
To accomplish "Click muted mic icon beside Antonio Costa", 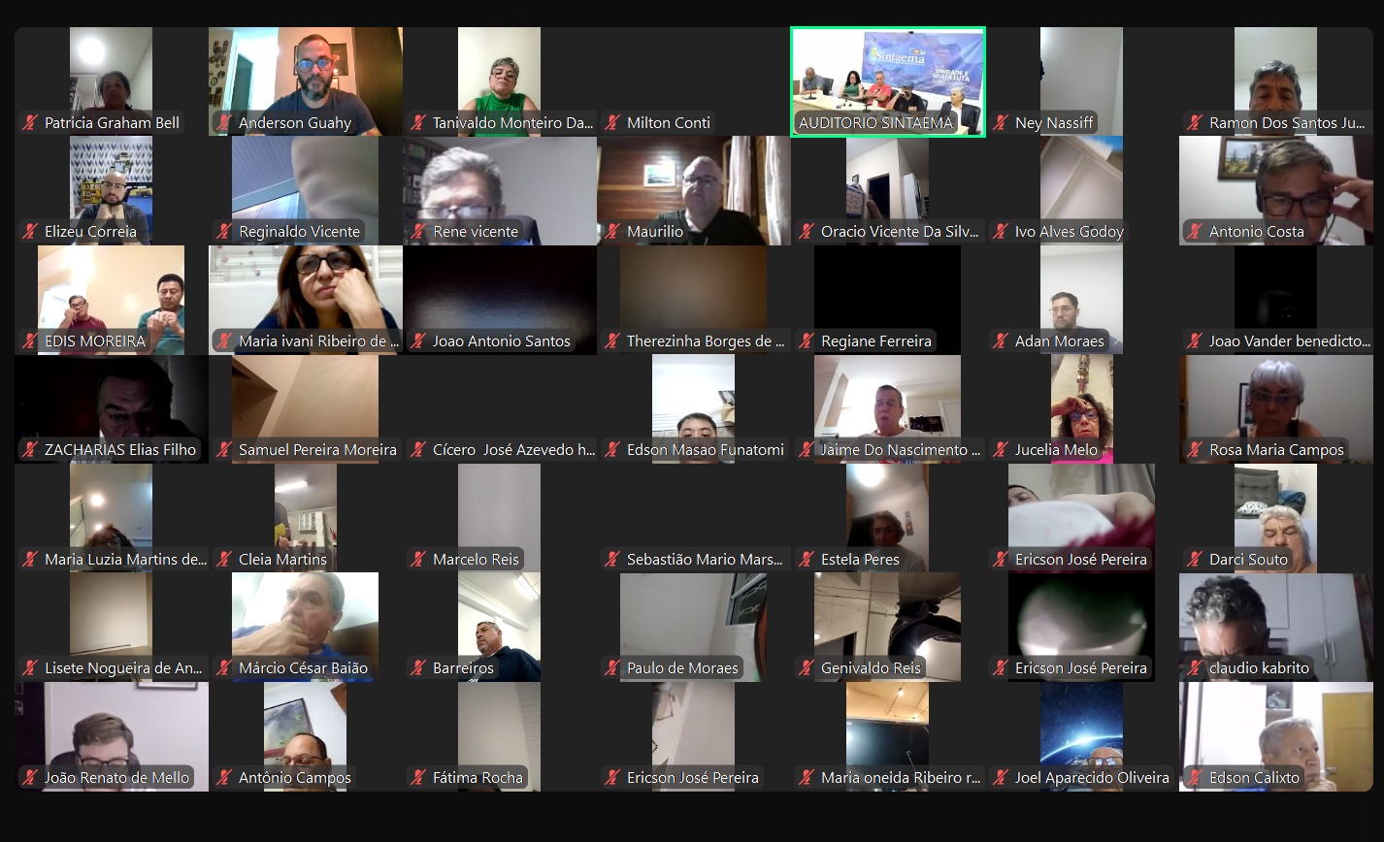I will tap(1196, 232).
